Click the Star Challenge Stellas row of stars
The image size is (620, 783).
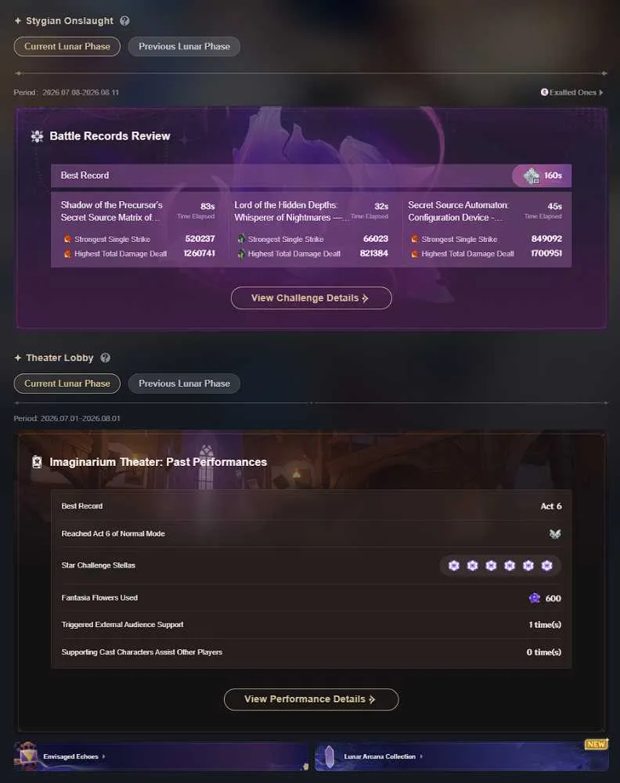500,565
